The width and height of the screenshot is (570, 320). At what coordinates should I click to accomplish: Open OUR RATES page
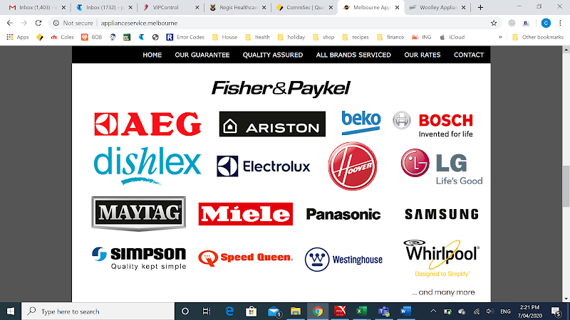423,55
